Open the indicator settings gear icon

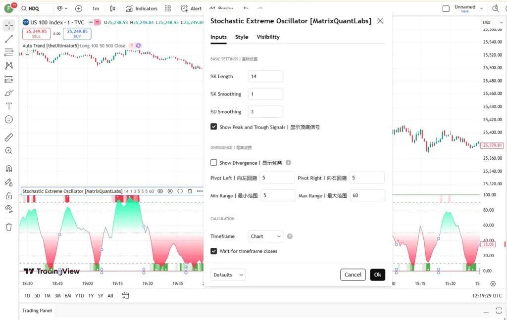coord(170,191)
